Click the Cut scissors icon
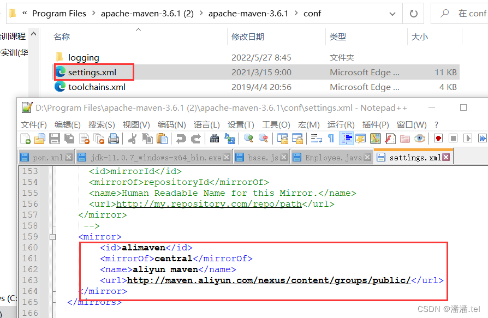Viewport: 488px width, 318px height. click(x=132, y=139)
